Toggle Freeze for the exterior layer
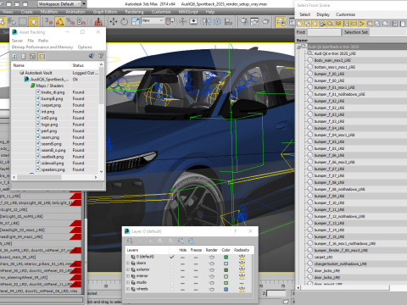Screen dimensions: 407x305 point(196,270)
